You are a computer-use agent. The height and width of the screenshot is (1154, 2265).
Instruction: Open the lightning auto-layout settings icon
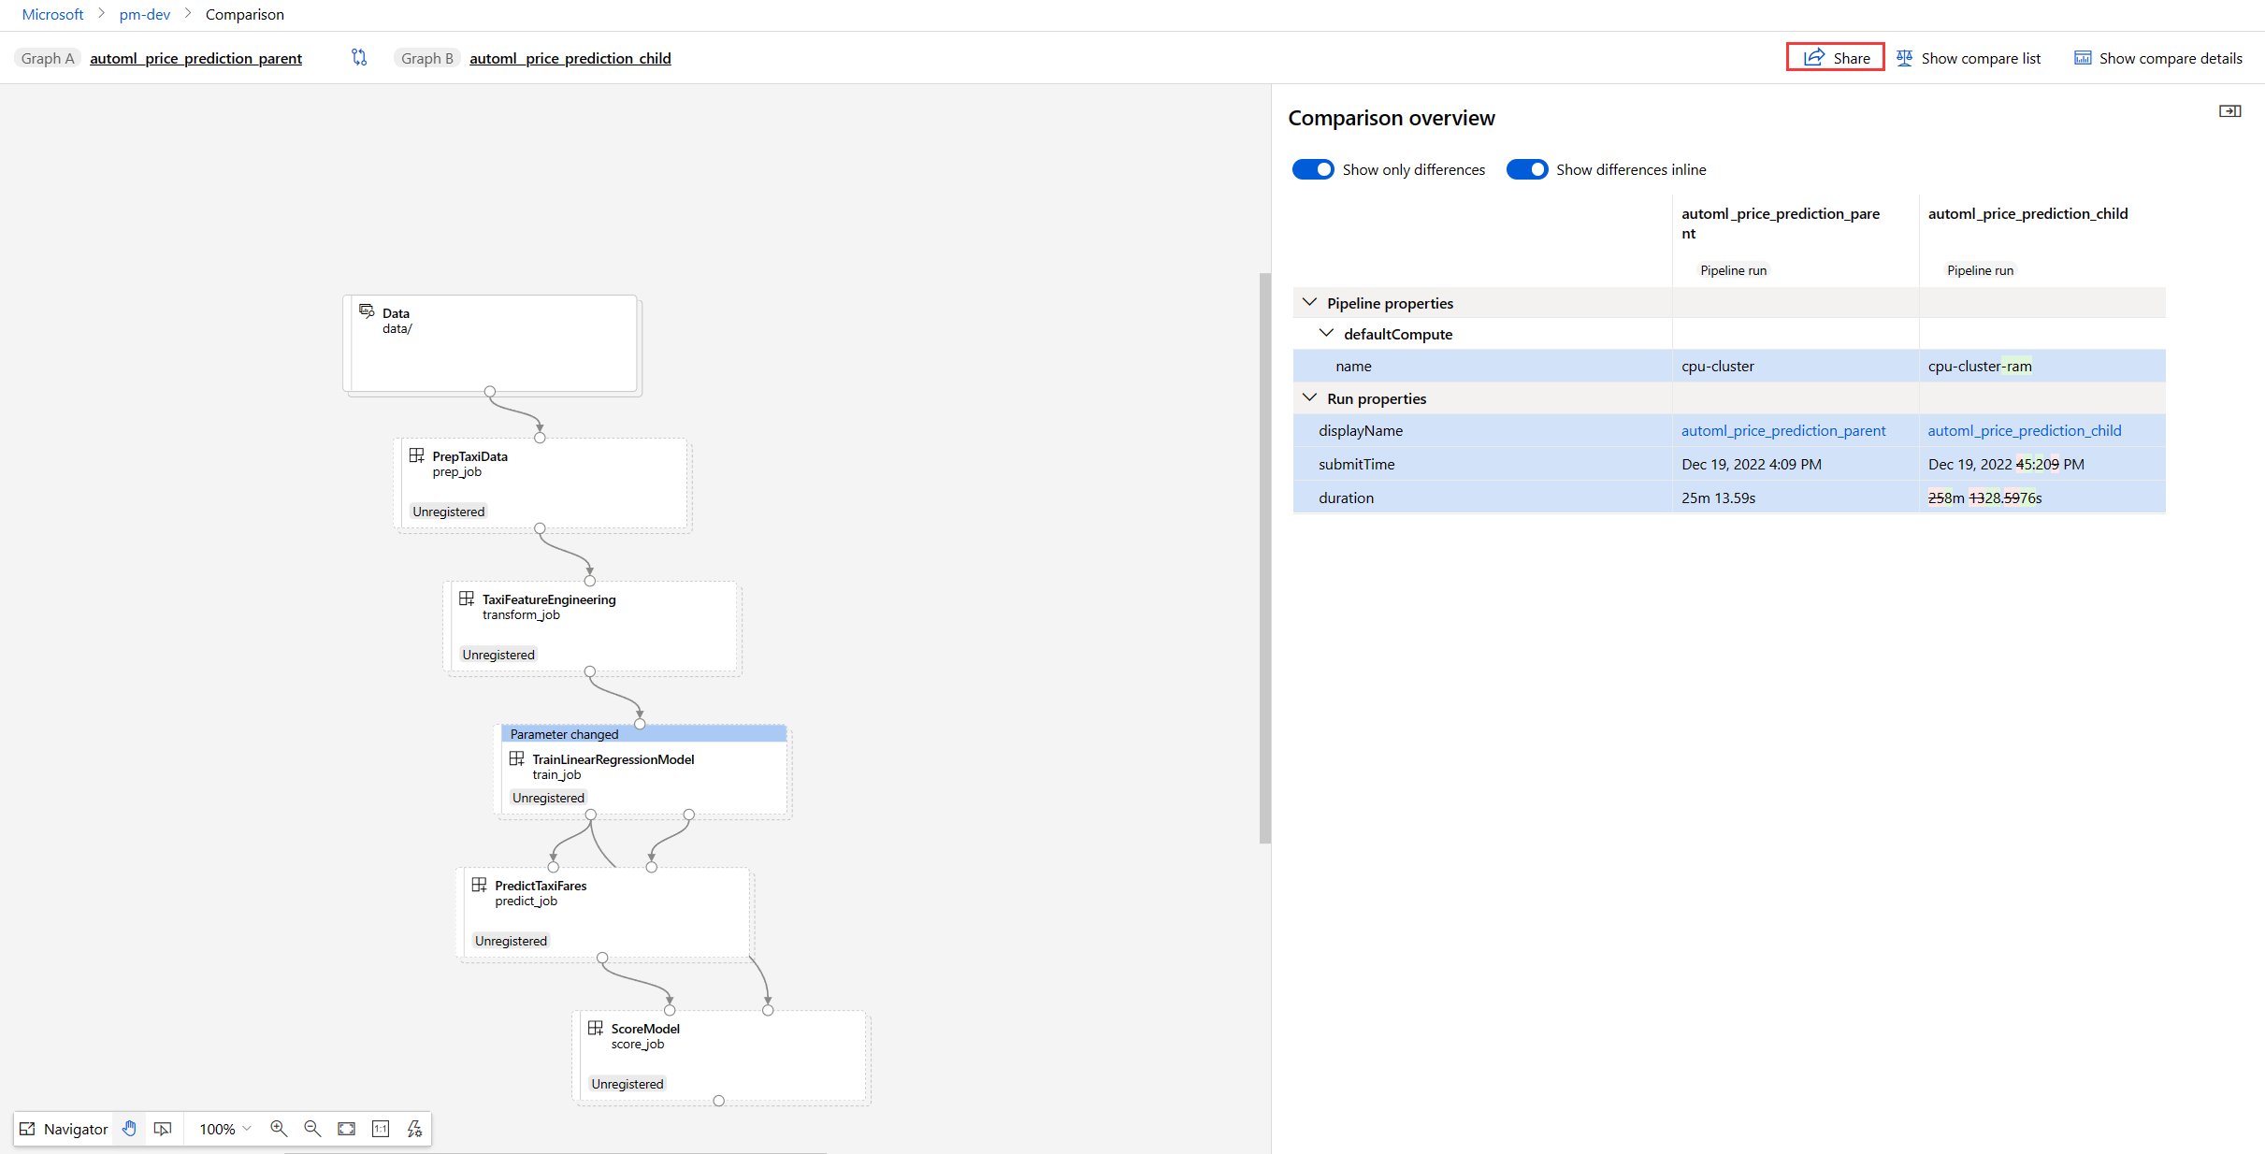tap(414, 1129)
